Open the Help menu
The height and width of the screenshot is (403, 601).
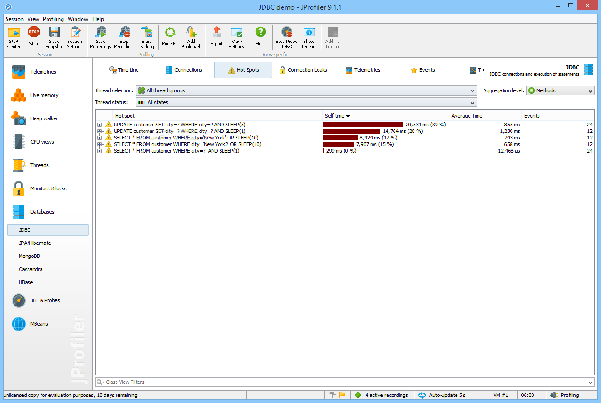pos(98,19)
